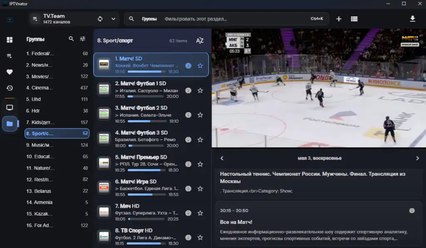Go to previous day in program guide
This screenshot has width=426, height=248.
tap(222, 158)
